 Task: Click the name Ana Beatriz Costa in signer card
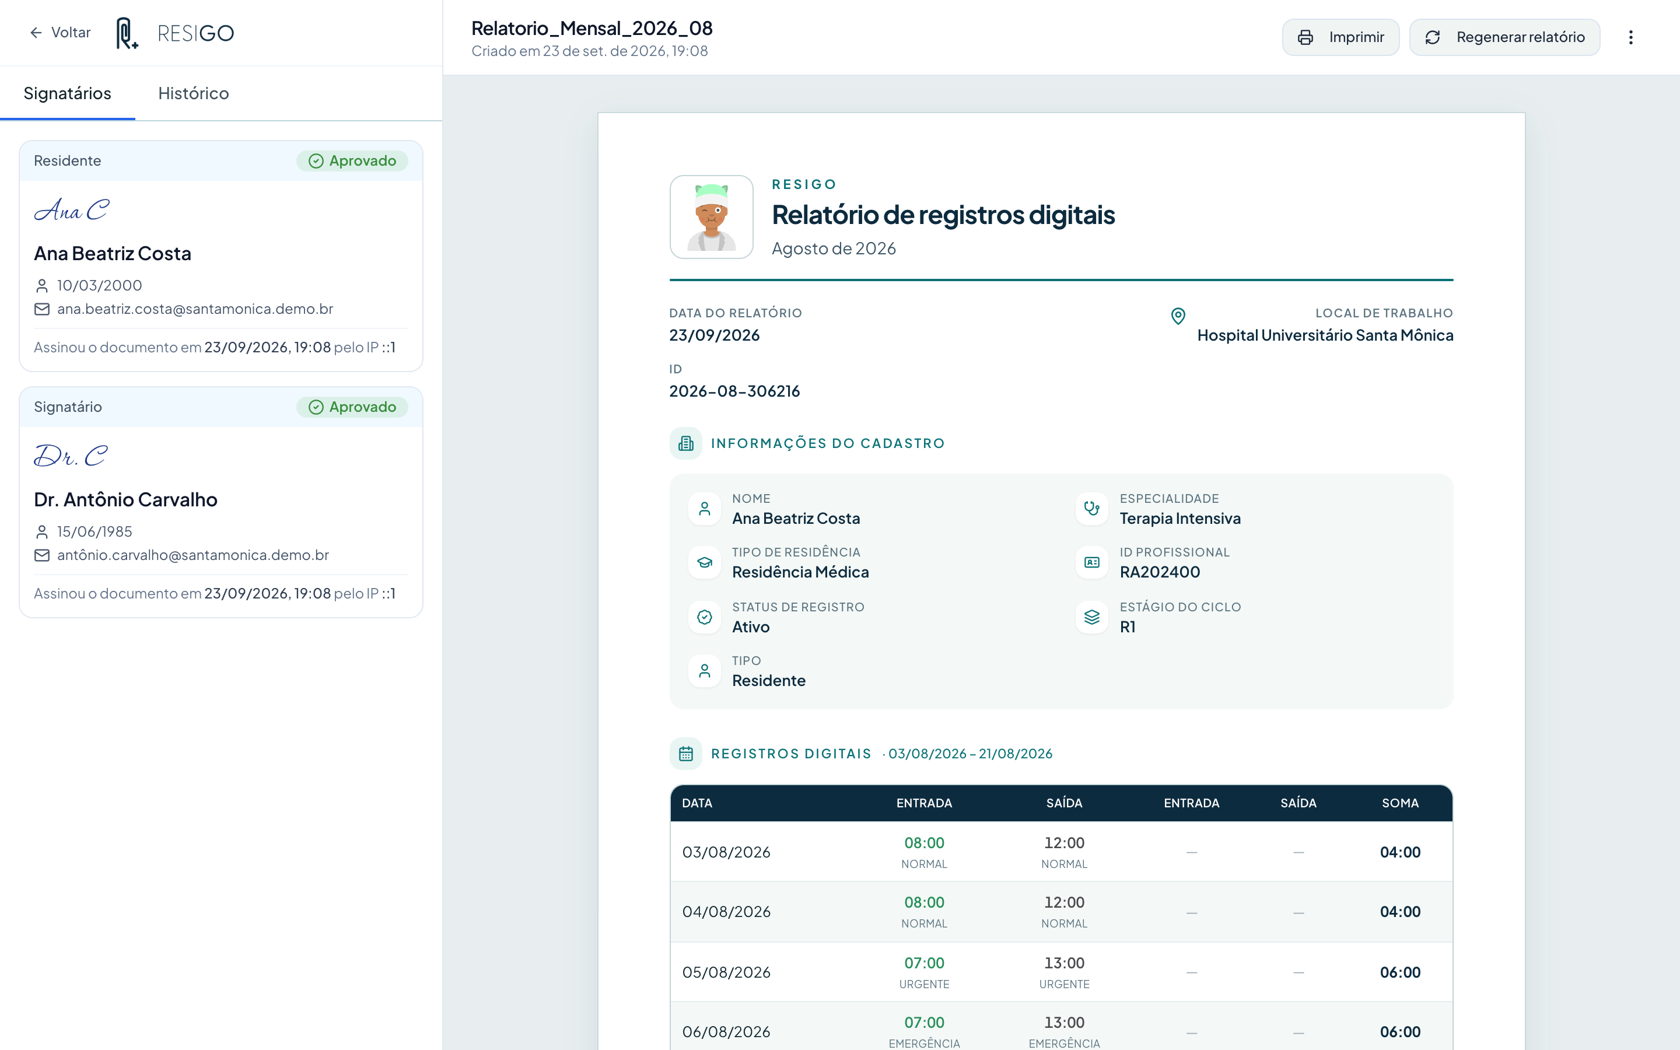pos(113,254)
